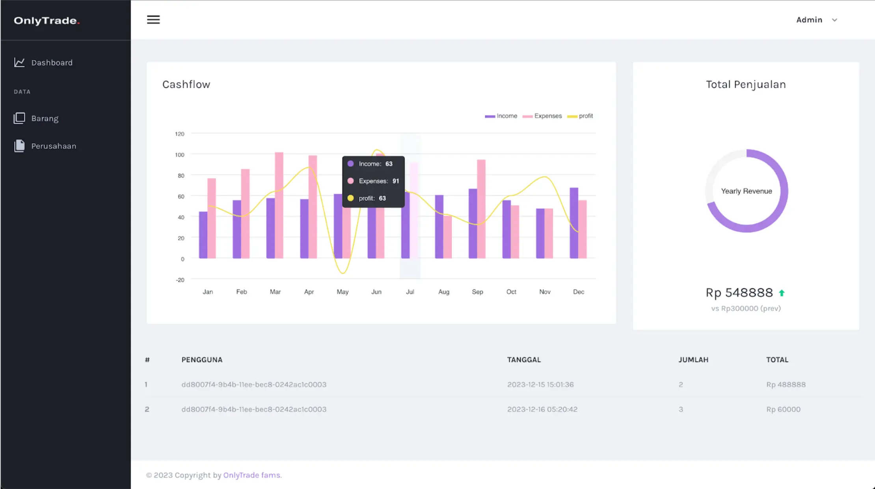Viewport: 875px width, 489px height.
Task: Click the Yearly Revenue donut chart
Action: pyautogui.click(x=747, y=191)
